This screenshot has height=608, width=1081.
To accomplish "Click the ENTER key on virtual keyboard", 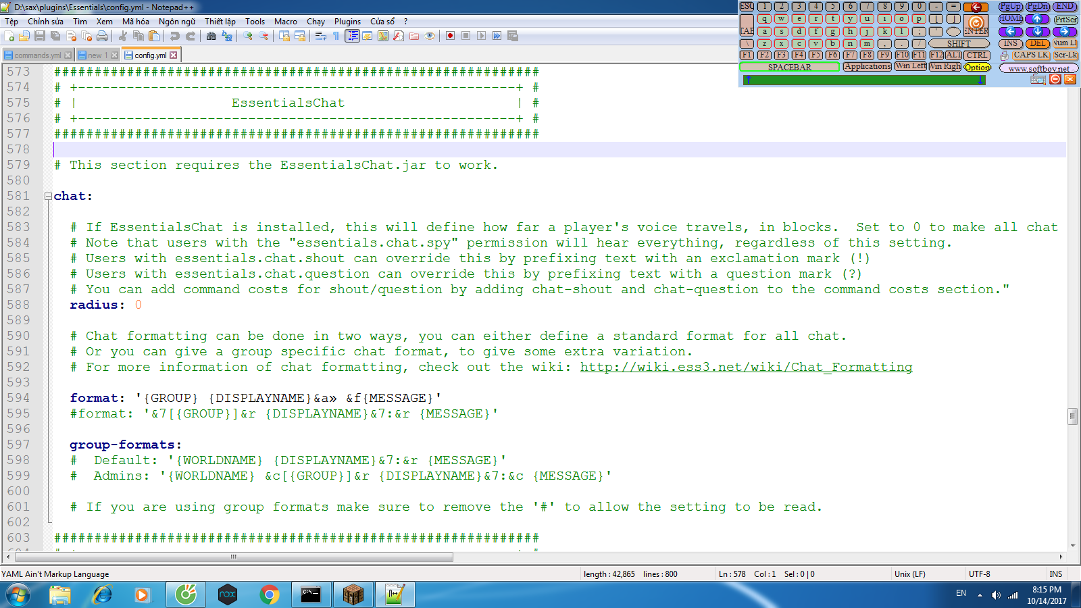I will (x=976, y=25).
